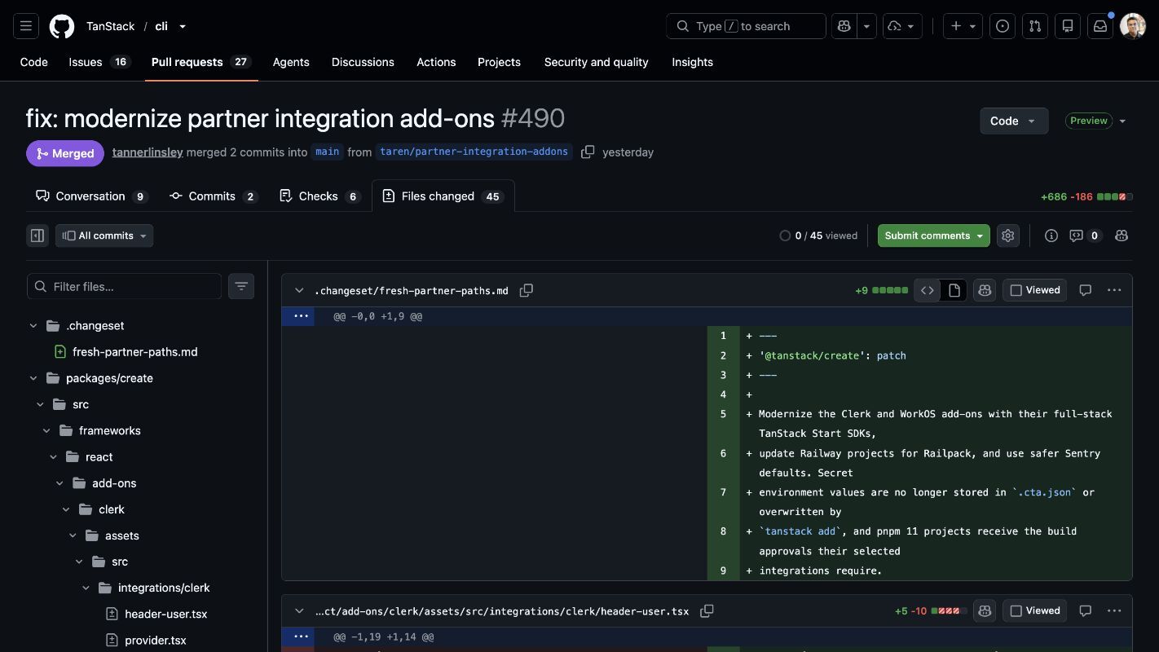Open the hamburger navigation menu

26,26
